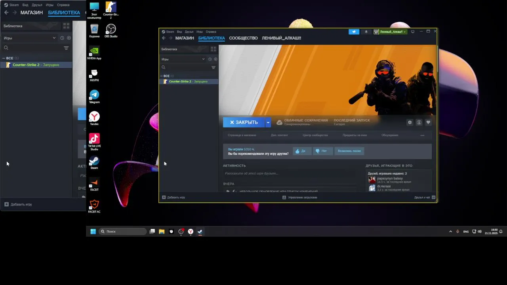Screen dimensions: 507x285
Task: Open filter options icon in back Steam window
Action: coord(66,48)
